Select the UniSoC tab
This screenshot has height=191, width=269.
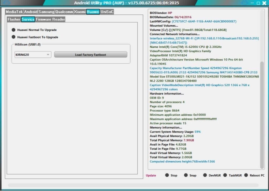tap(107, 12)
